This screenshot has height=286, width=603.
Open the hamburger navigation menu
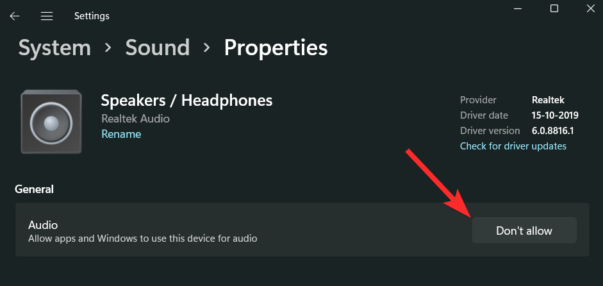tap(47, 16)
